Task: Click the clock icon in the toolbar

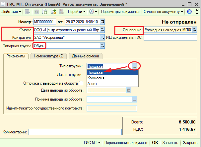Action: pos(92,12)
